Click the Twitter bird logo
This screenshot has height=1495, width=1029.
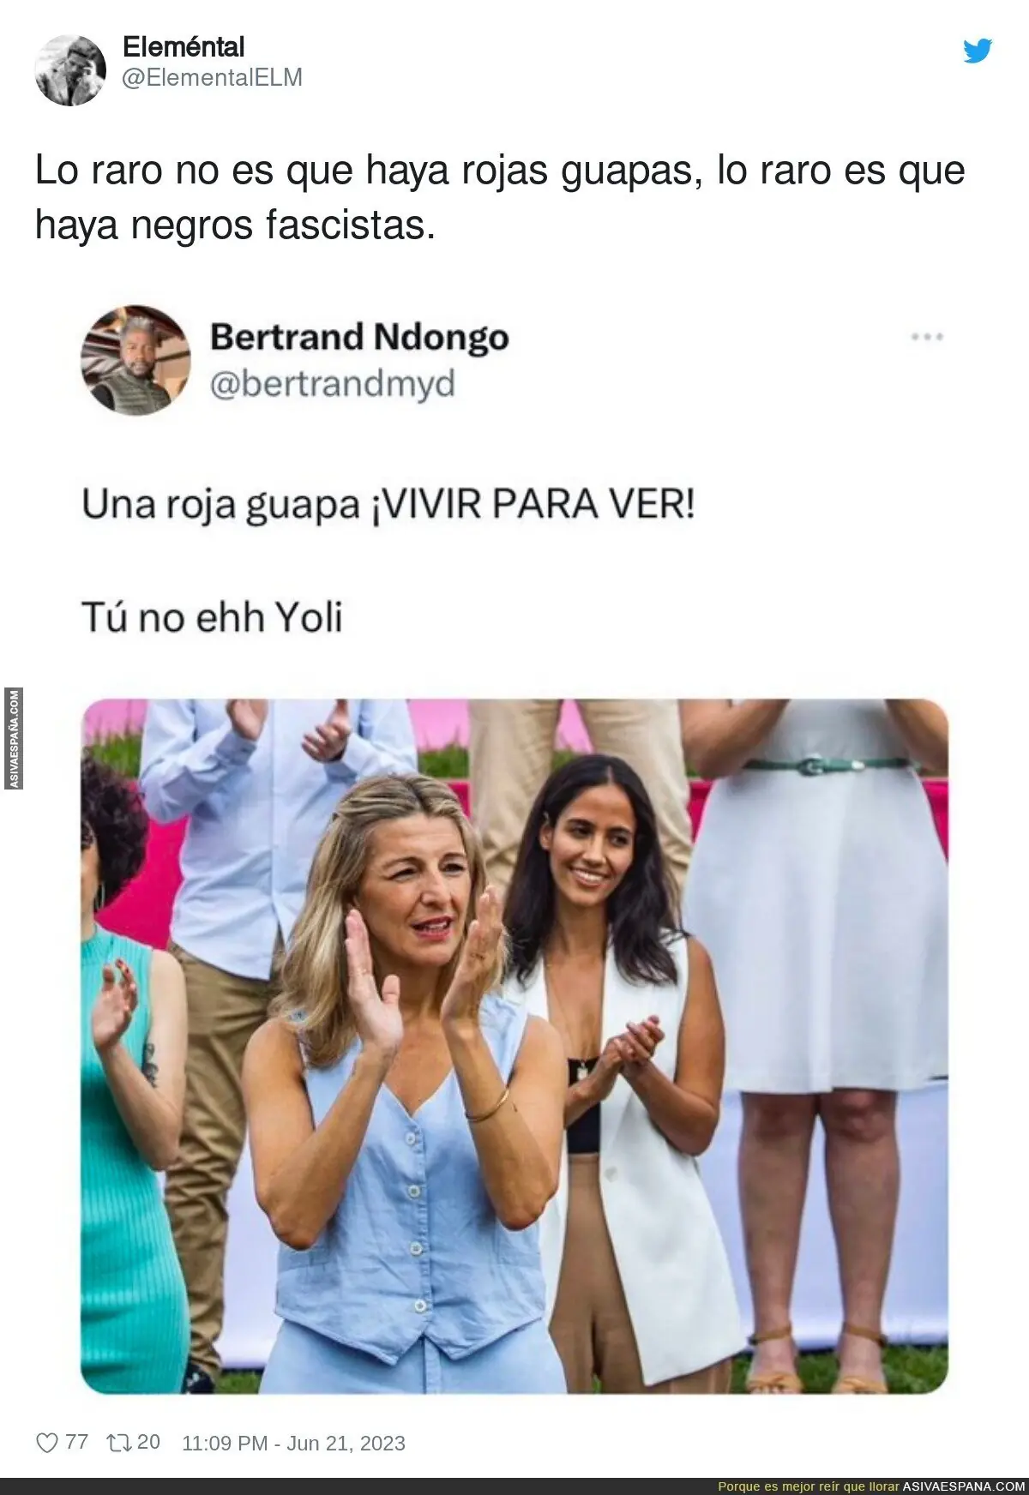[978, 51]
